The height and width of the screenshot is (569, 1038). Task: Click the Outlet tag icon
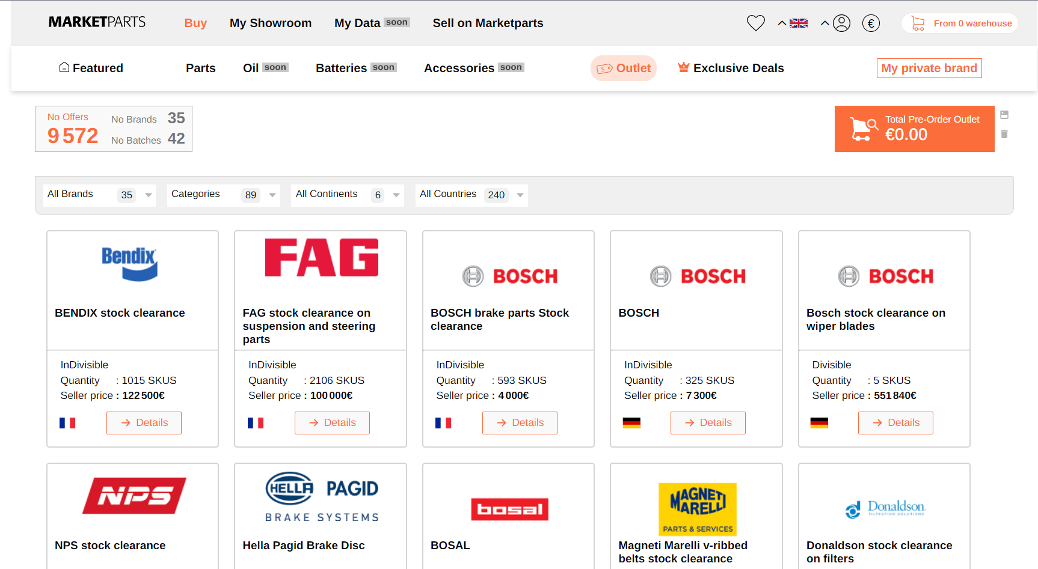click(x=604, y=68)
